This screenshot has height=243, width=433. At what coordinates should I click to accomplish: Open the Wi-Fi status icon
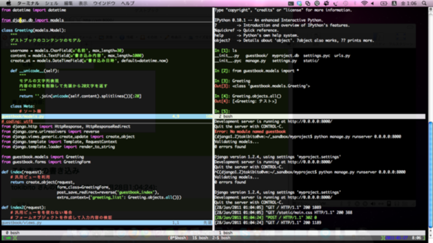pos(364,3)
